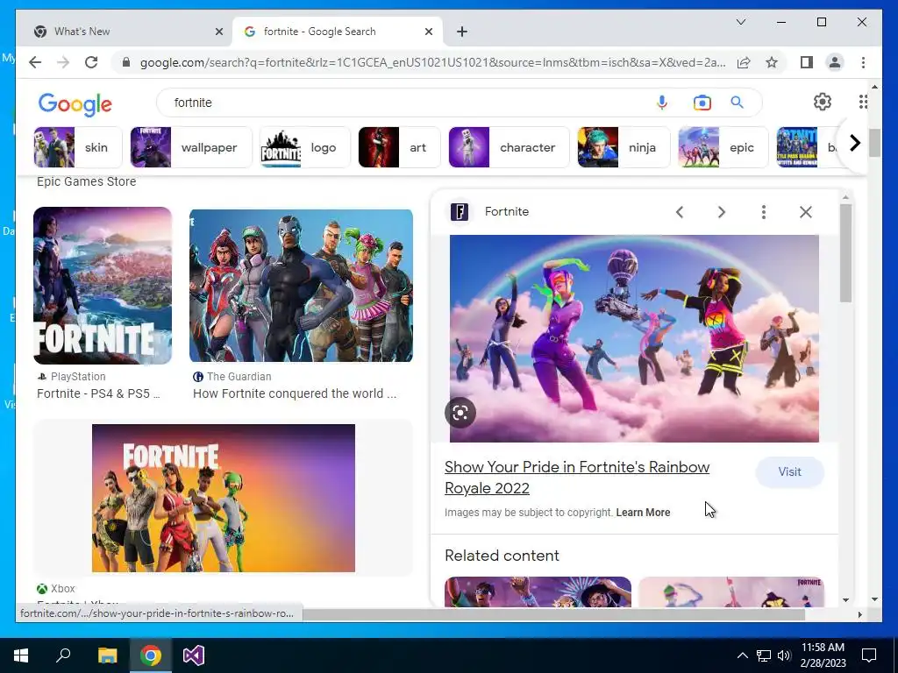This screenshot has width=898, height=673.
Task: Open second related content thumbnail
Action: click(731, 592)
